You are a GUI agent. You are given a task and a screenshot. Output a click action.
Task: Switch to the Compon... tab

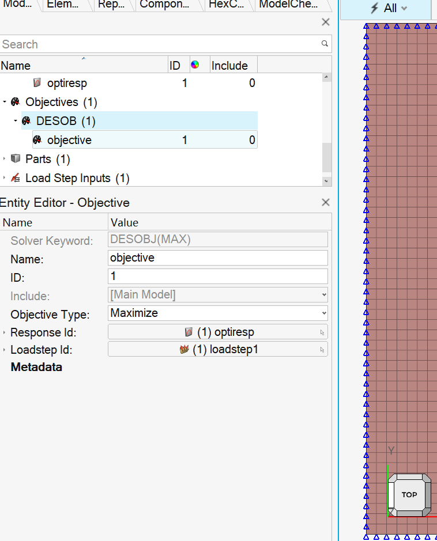click(x=165, y=5)
